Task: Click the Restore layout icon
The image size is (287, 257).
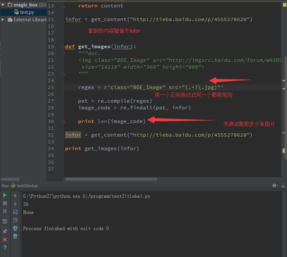Action: (x=5, y=221)
